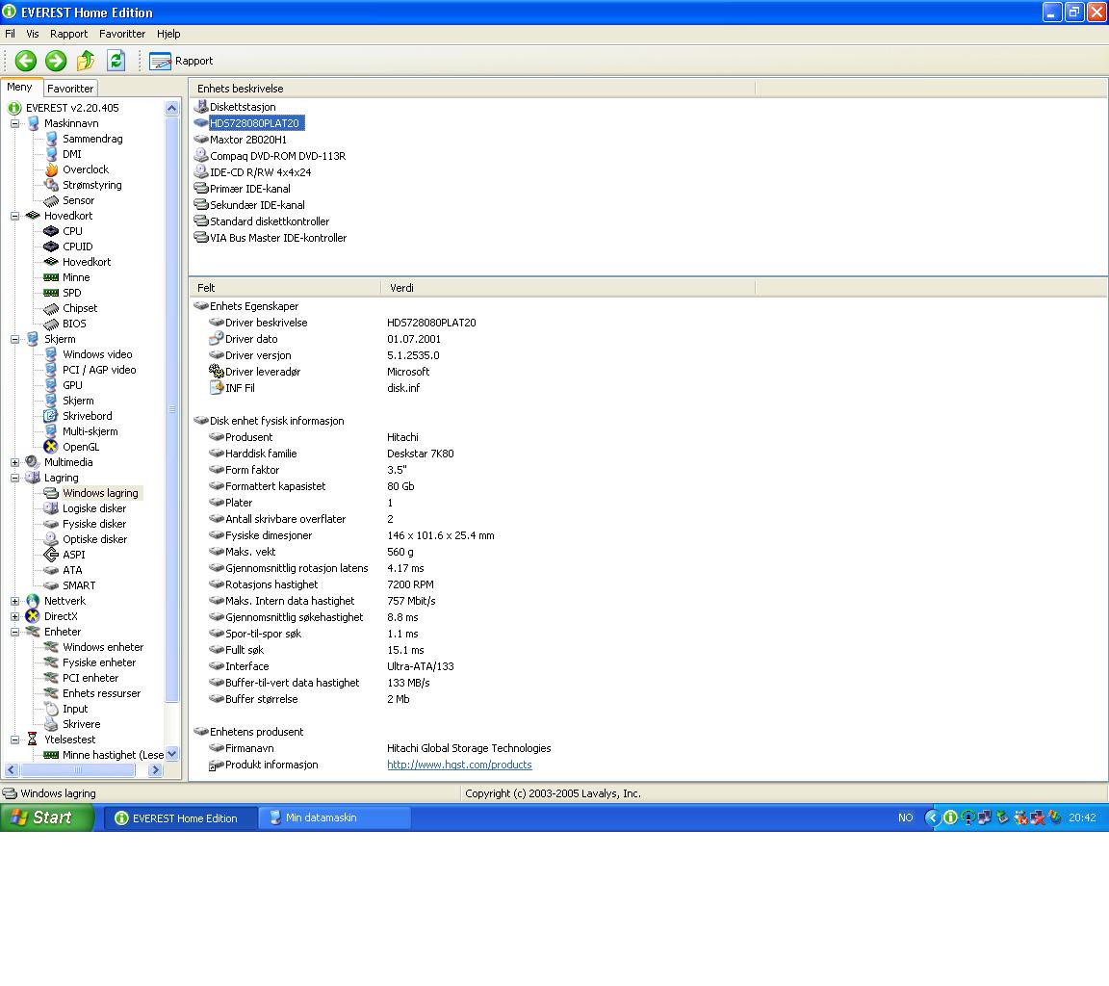Select Diskettstasjon in device list
This screenshot has height=986, width=1109.
236,107
